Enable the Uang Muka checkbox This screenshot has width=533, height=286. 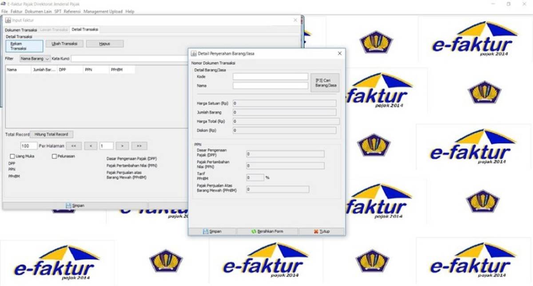click(x=12, y=156)
